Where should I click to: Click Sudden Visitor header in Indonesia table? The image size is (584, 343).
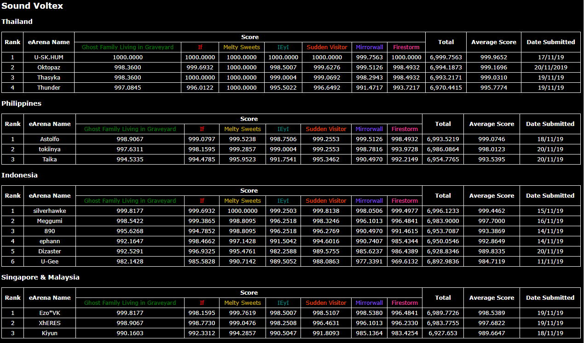pyautogui.click(x=326, y=201)
